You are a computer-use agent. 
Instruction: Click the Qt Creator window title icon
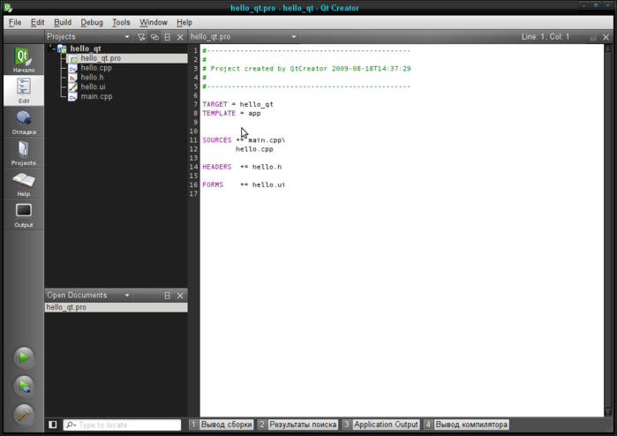[x=8, y=7]
